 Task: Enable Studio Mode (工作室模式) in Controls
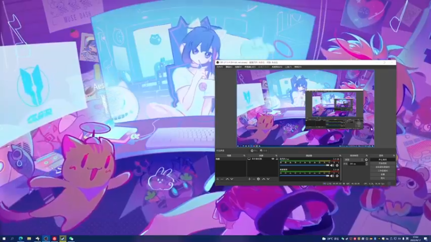click(383, 170)
